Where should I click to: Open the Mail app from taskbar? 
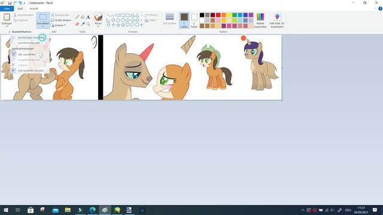pyautogui.click(x=56, y=210)
